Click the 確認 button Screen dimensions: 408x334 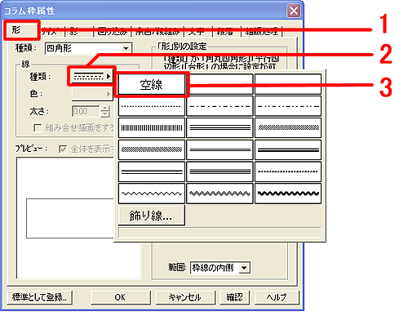pyautogui.click(x=234, y=297)
